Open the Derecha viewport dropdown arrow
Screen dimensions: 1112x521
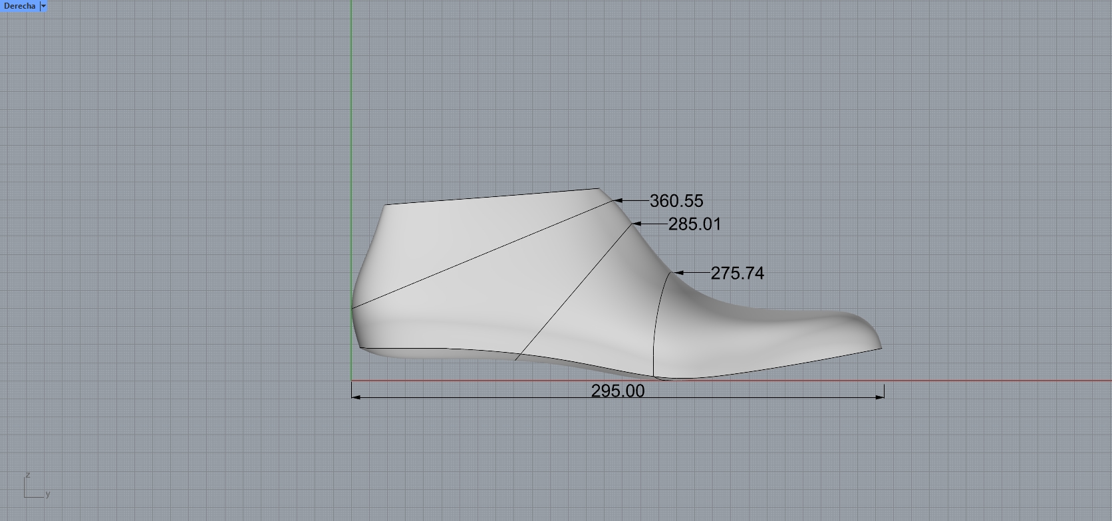point(43,6)
